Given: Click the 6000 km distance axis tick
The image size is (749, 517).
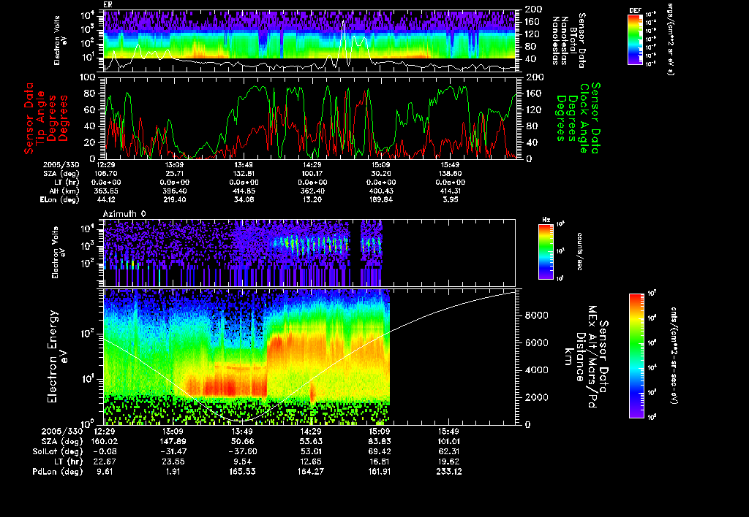Looking at the screenshot, I should click(537, 342).
